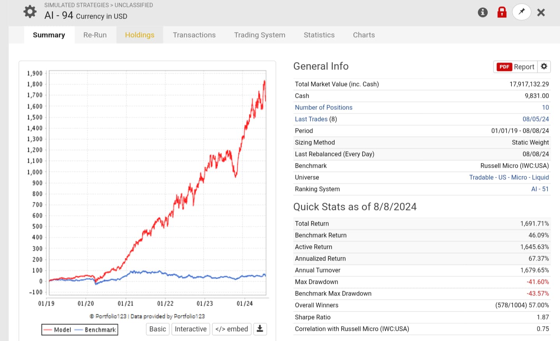Open the Number of Positions link
This screenshot has width=560, height=341.
[x=324, y=108]
